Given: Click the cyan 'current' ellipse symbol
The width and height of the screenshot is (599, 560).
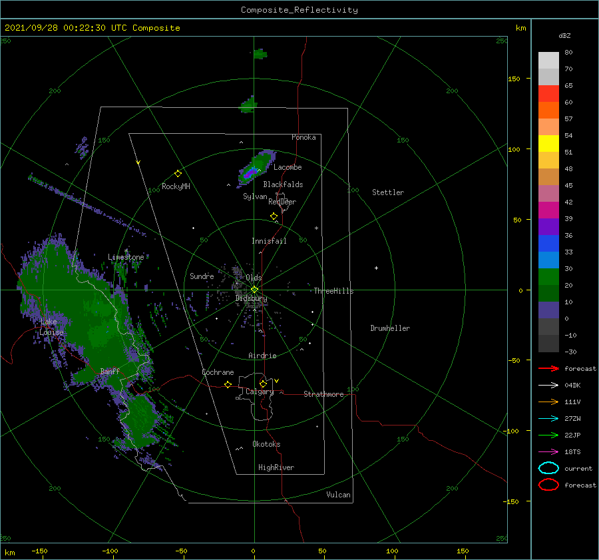Looking at the screenshot, I should 548,468.
